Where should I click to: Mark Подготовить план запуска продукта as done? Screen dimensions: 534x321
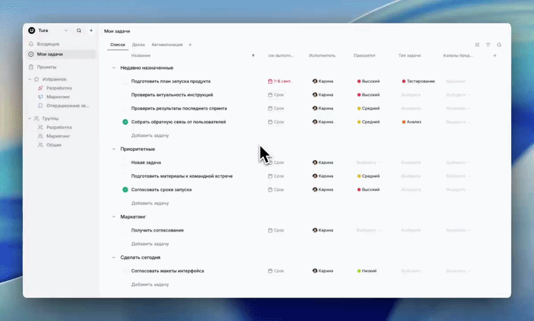coord(125,81)
